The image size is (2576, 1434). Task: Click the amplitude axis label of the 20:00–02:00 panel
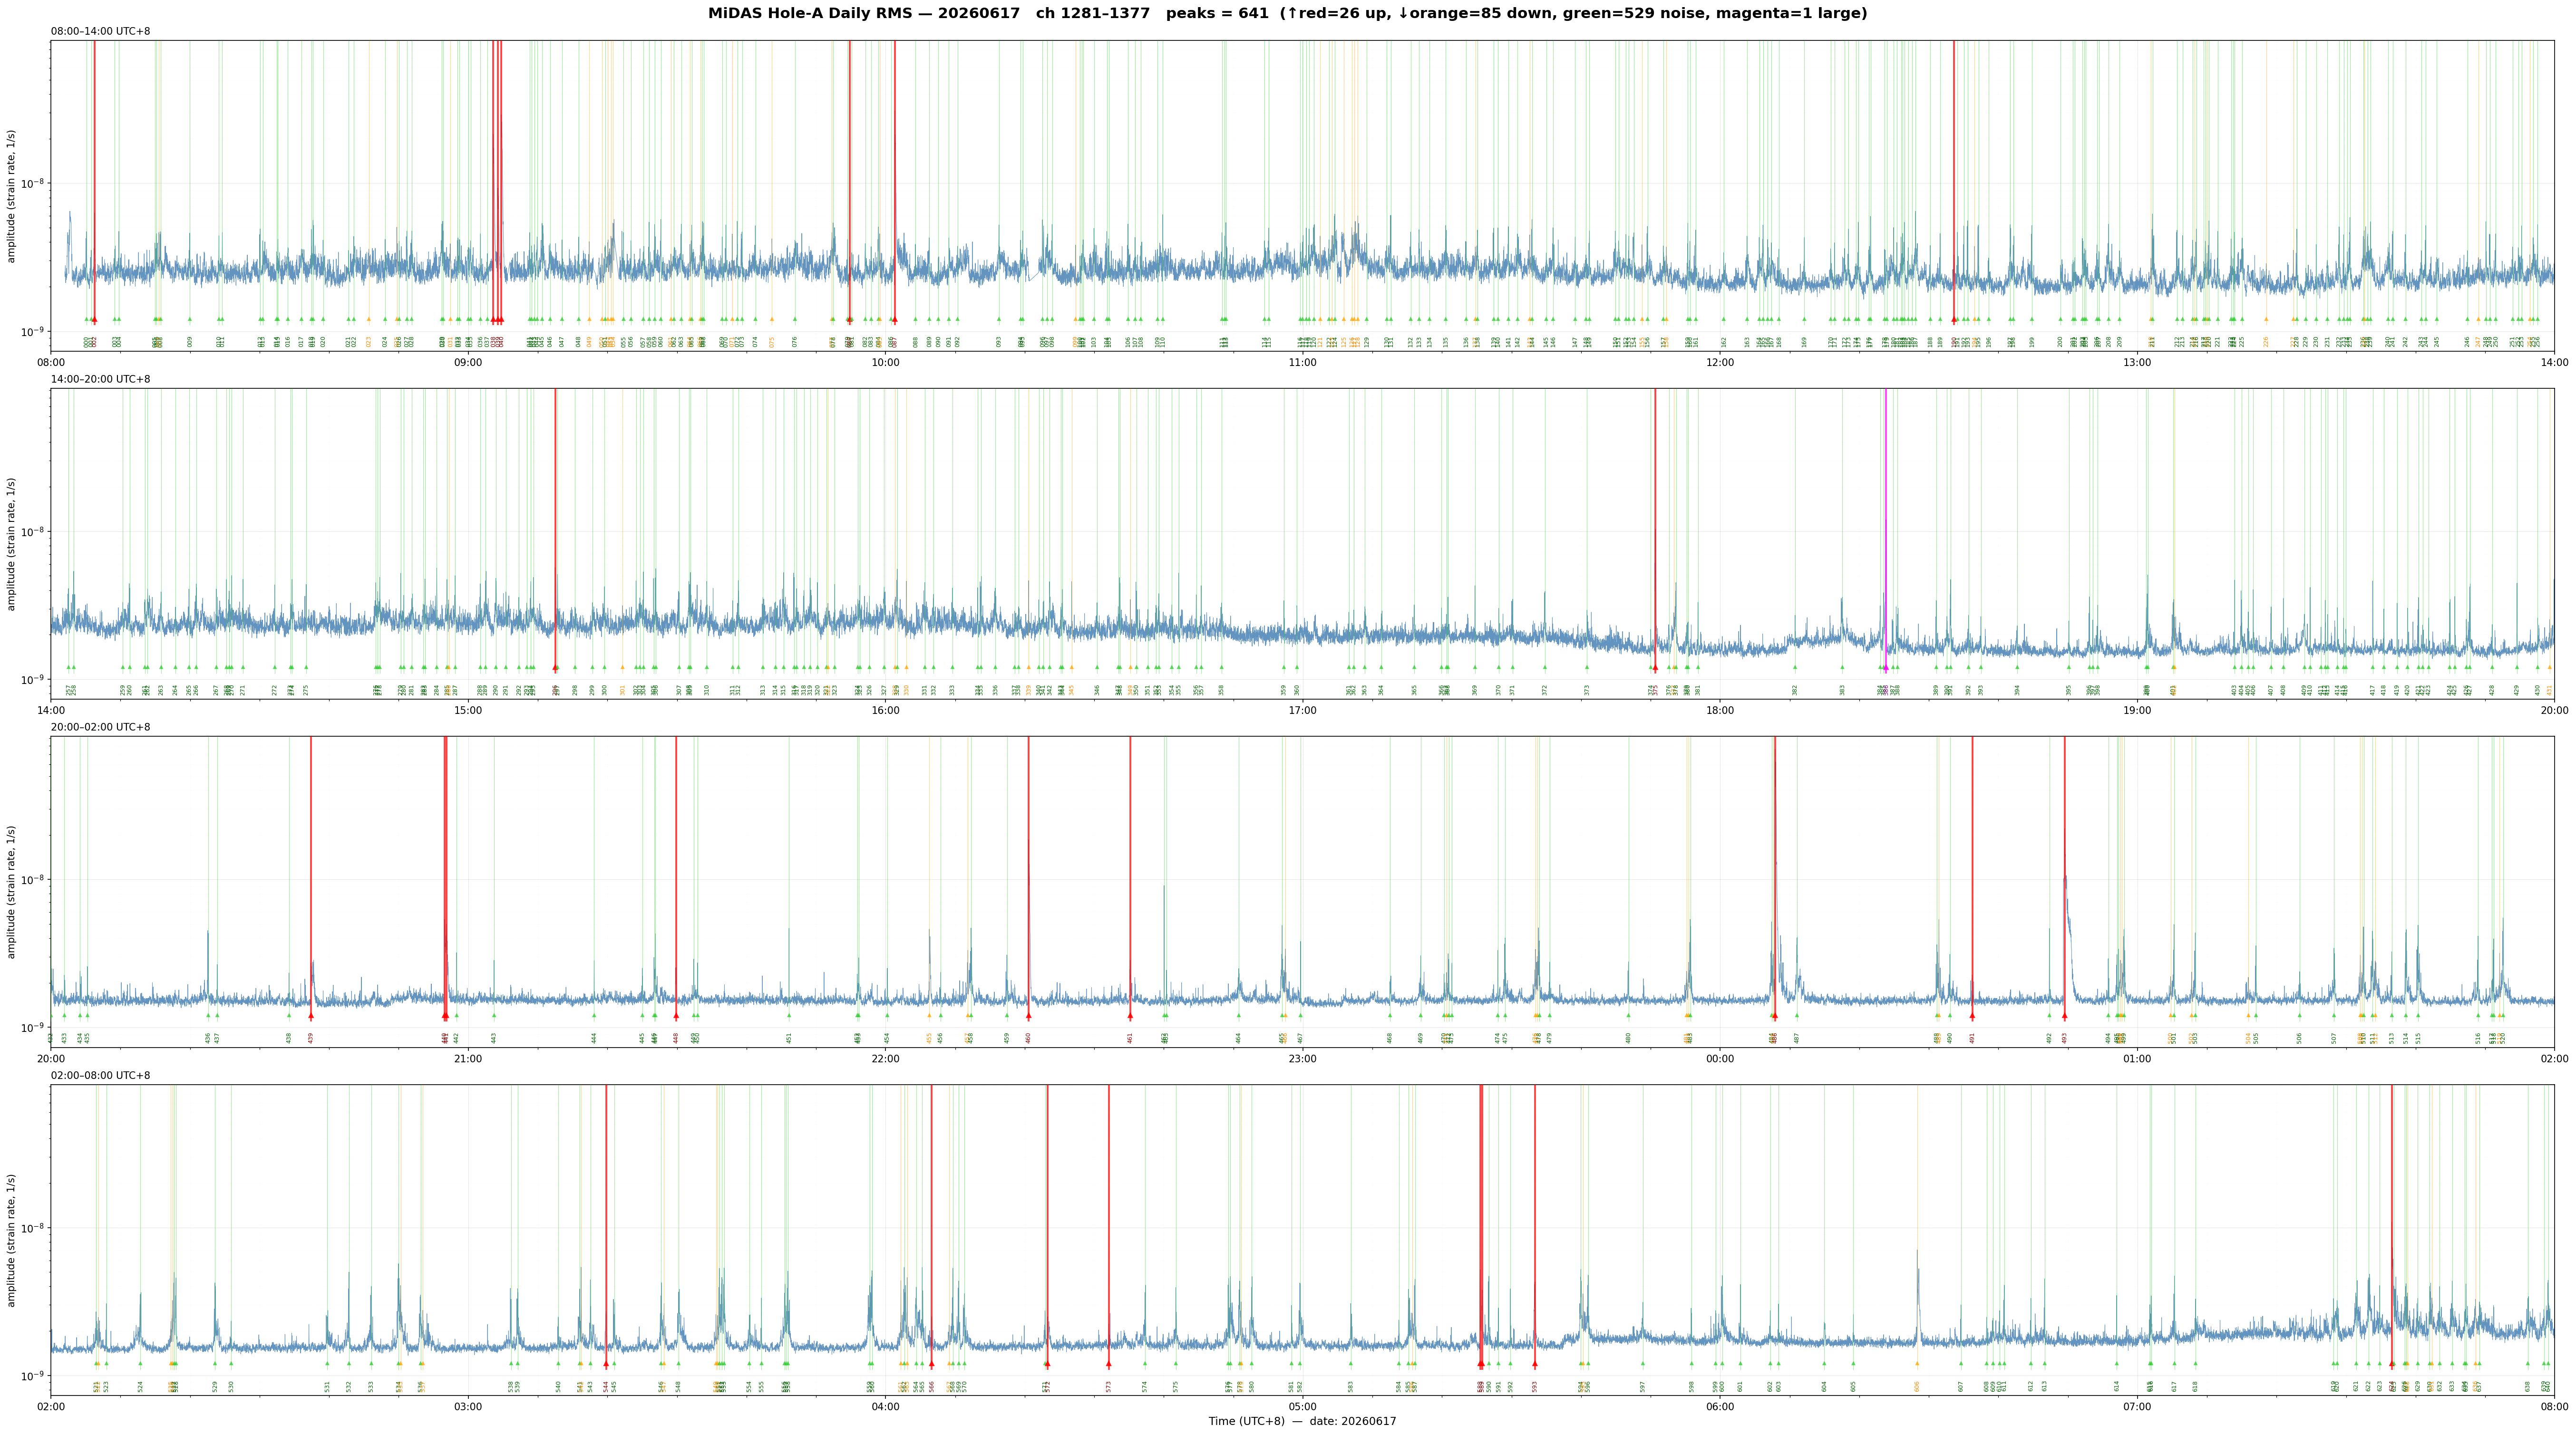tap(11, 891)
